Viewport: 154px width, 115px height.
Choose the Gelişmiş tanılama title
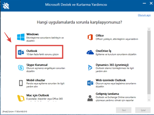107,94
